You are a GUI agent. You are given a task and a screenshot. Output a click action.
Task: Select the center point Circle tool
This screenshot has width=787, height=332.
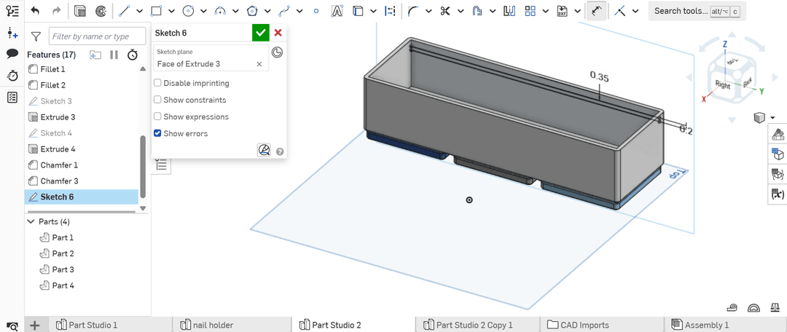coord(188,10)
